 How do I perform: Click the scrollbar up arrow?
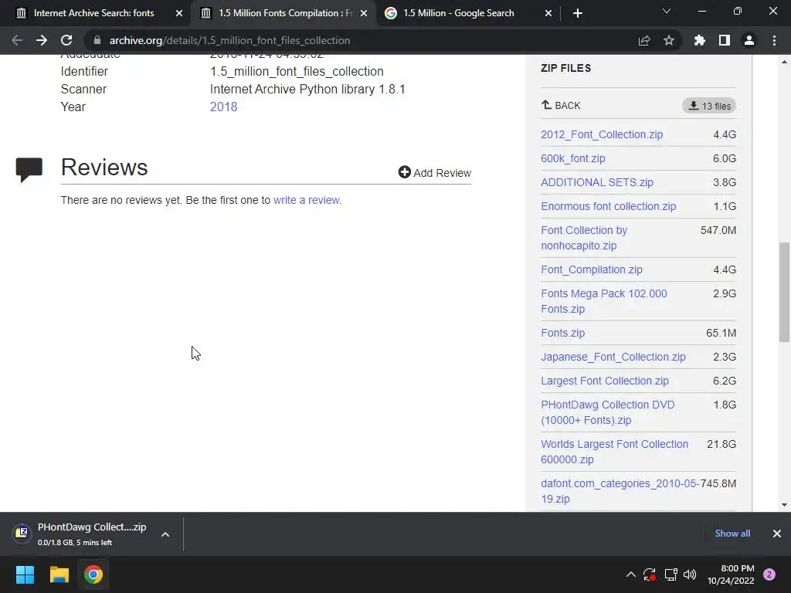click(x=784, y=62)
